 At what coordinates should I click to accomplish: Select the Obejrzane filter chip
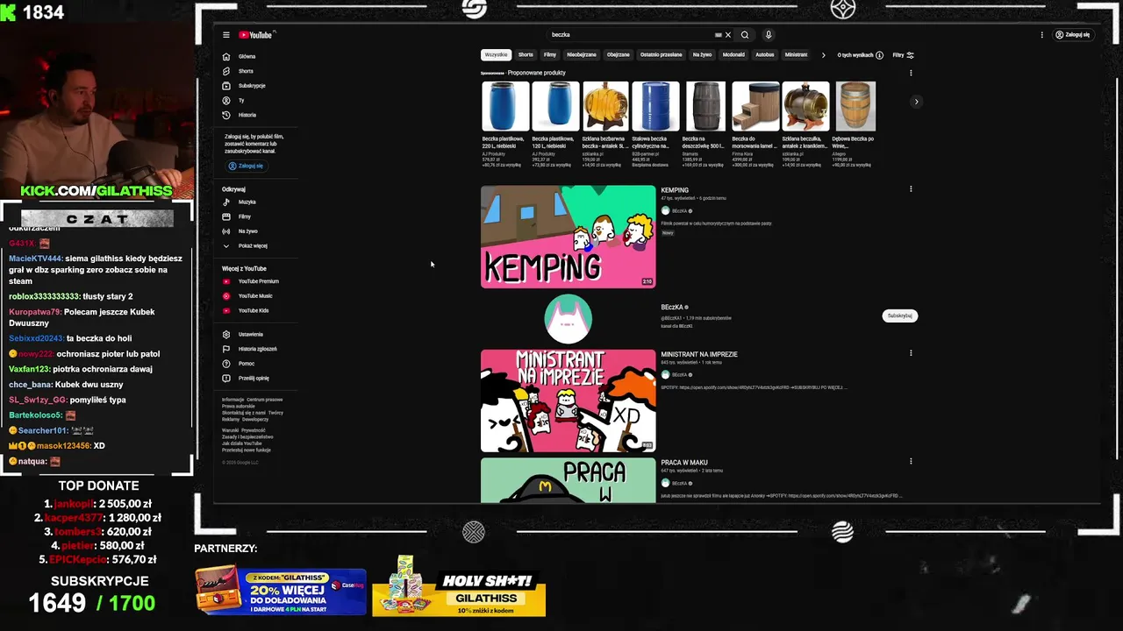click(619, 54)
